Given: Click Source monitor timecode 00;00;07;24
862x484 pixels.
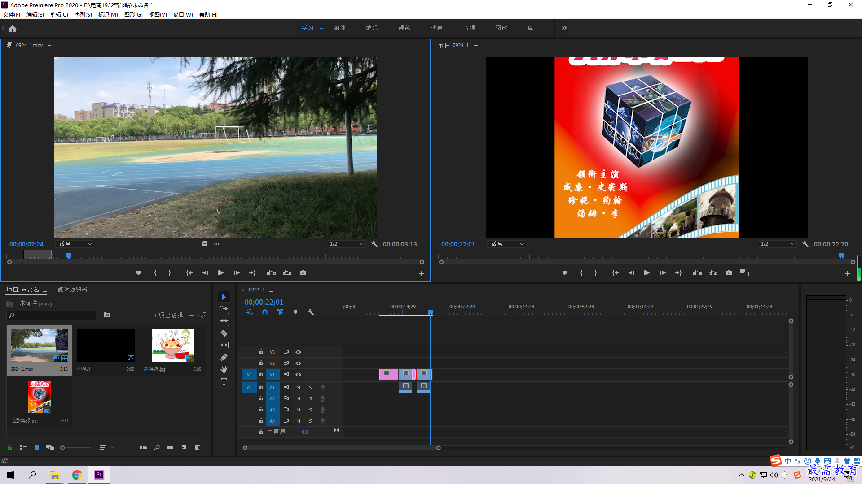Looking at the screenshot, I should click(x=26, y=244).
